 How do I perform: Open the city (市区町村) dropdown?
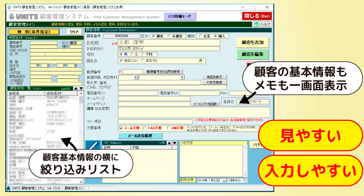[x=182, y=77]
